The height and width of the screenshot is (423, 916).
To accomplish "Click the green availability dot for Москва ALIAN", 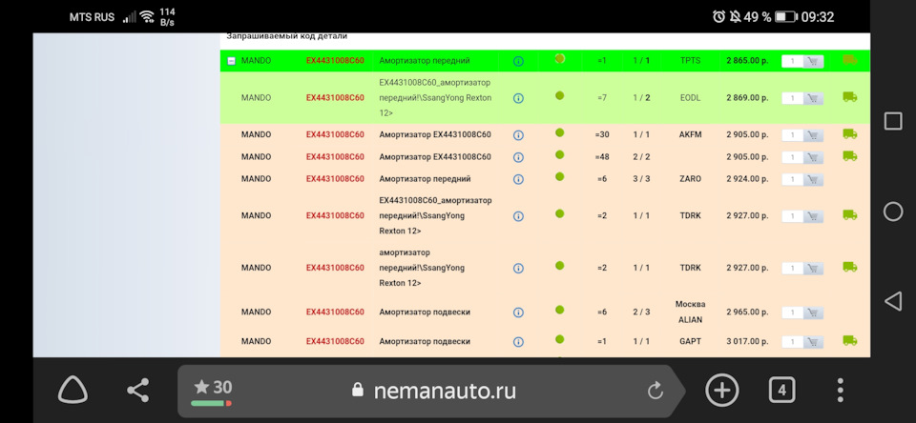I will [559, 310].
